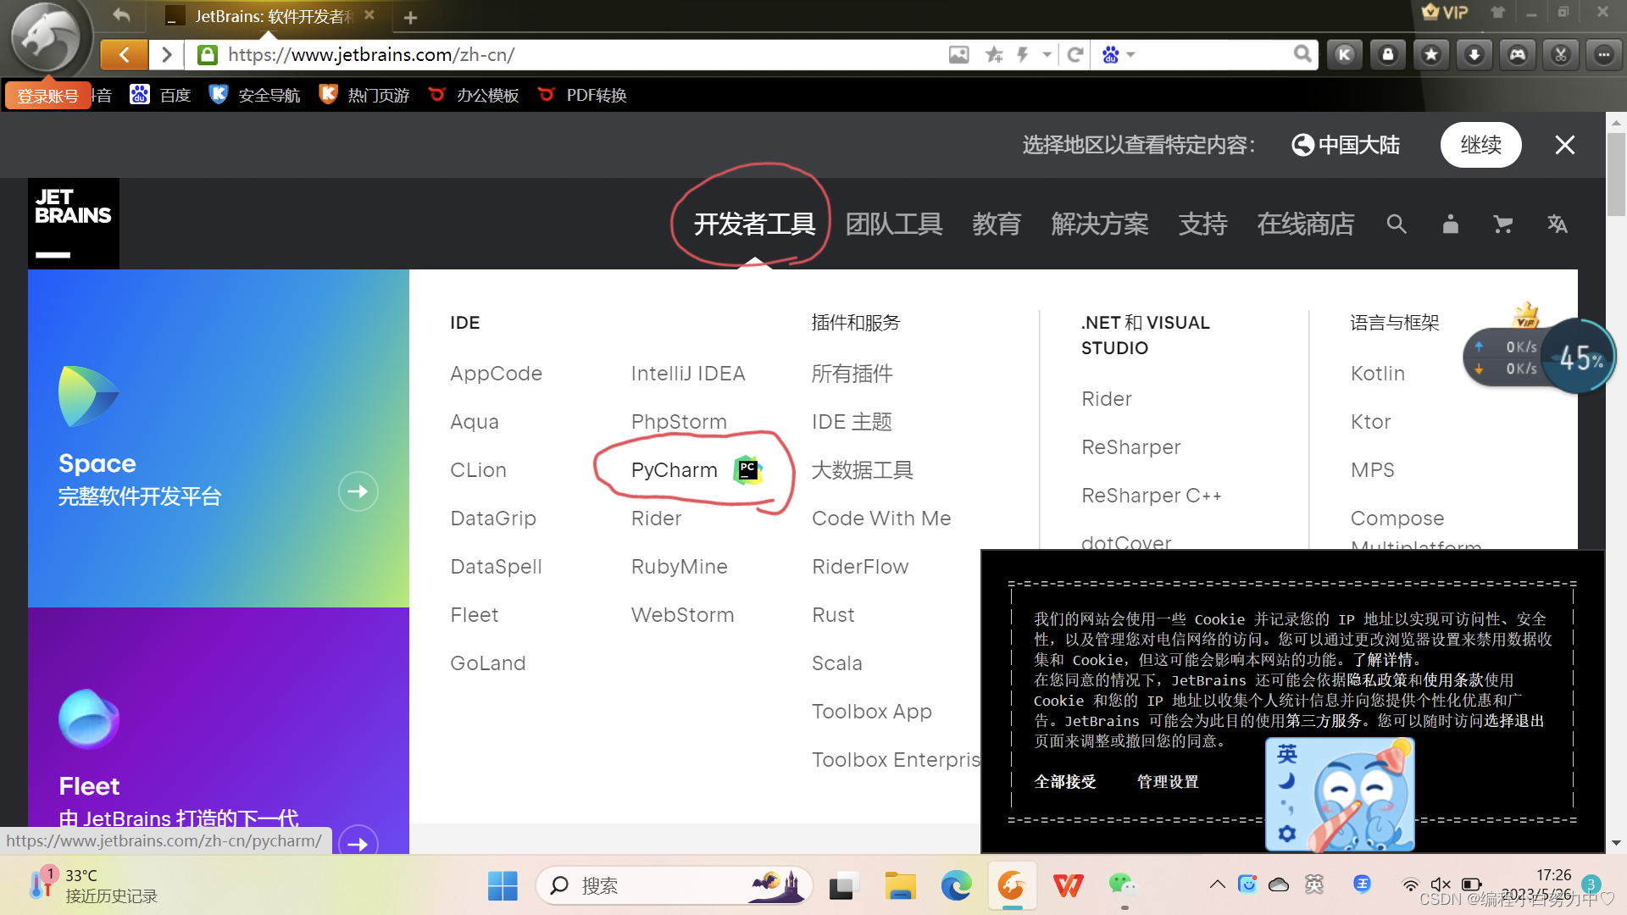
Task: Open a new browser tab with plus icon
Action: click(x=410, y=18)
